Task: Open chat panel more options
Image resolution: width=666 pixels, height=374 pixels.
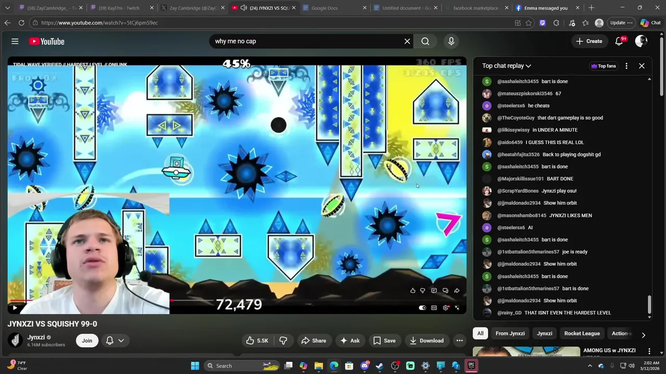Action: coord(626,66)
